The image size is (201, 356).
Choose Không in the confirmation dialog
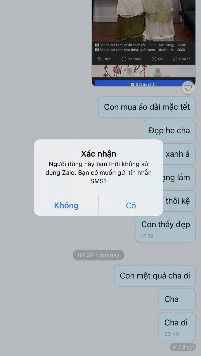coord(66,205)
